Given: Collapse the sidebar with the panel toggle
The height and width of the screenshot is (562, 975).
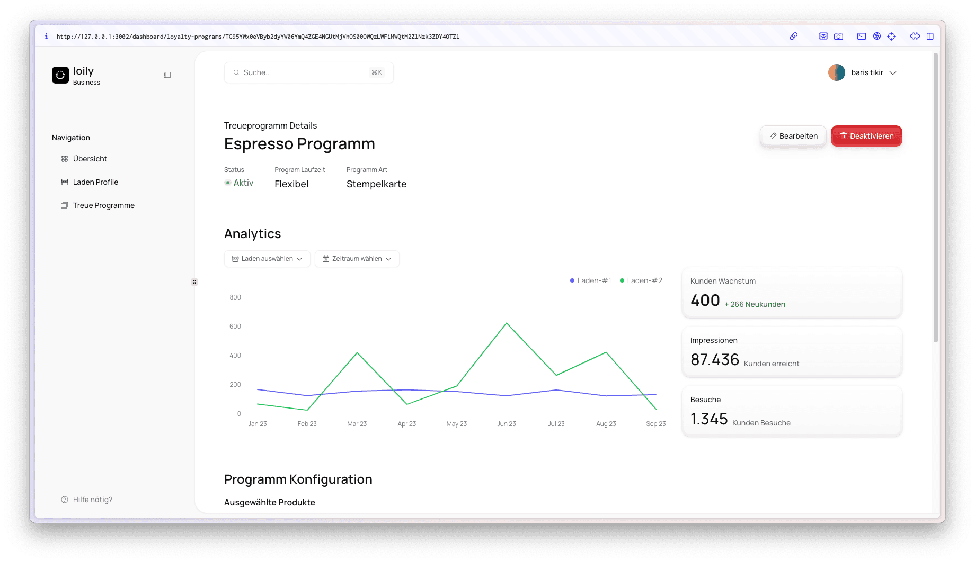Looking at the screenshot, I should coord(167,75).
